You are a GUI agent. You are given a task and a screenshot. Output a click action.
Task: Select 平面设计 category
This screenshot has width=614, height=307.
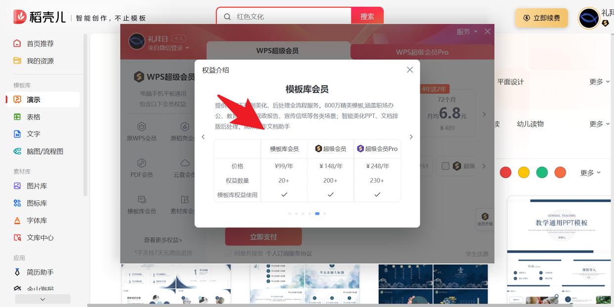click(510, 82)
